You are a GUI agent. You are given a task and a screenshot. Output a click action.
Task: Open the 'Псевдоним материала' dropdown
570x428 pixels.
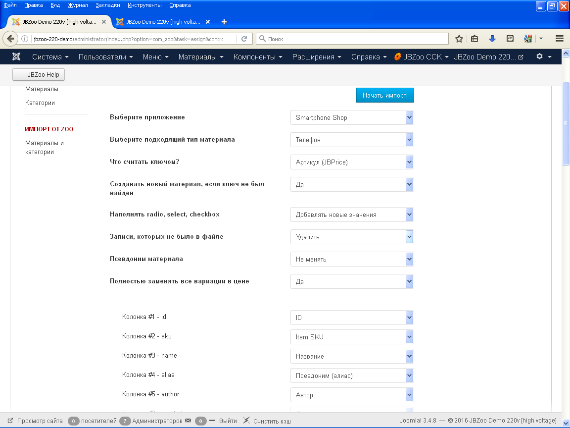coord(352,259)
